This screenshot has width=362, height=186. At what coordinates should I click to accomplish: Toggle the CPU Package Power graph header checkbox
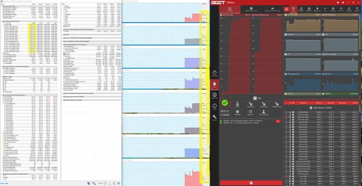coord(286,74)
